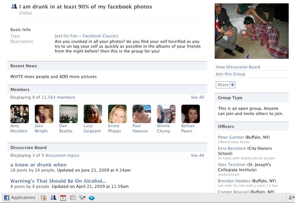Viewport: 295px width, 203px height.
Task: Click the 'spokesmodel' officer title text
Action: [229, 175]
